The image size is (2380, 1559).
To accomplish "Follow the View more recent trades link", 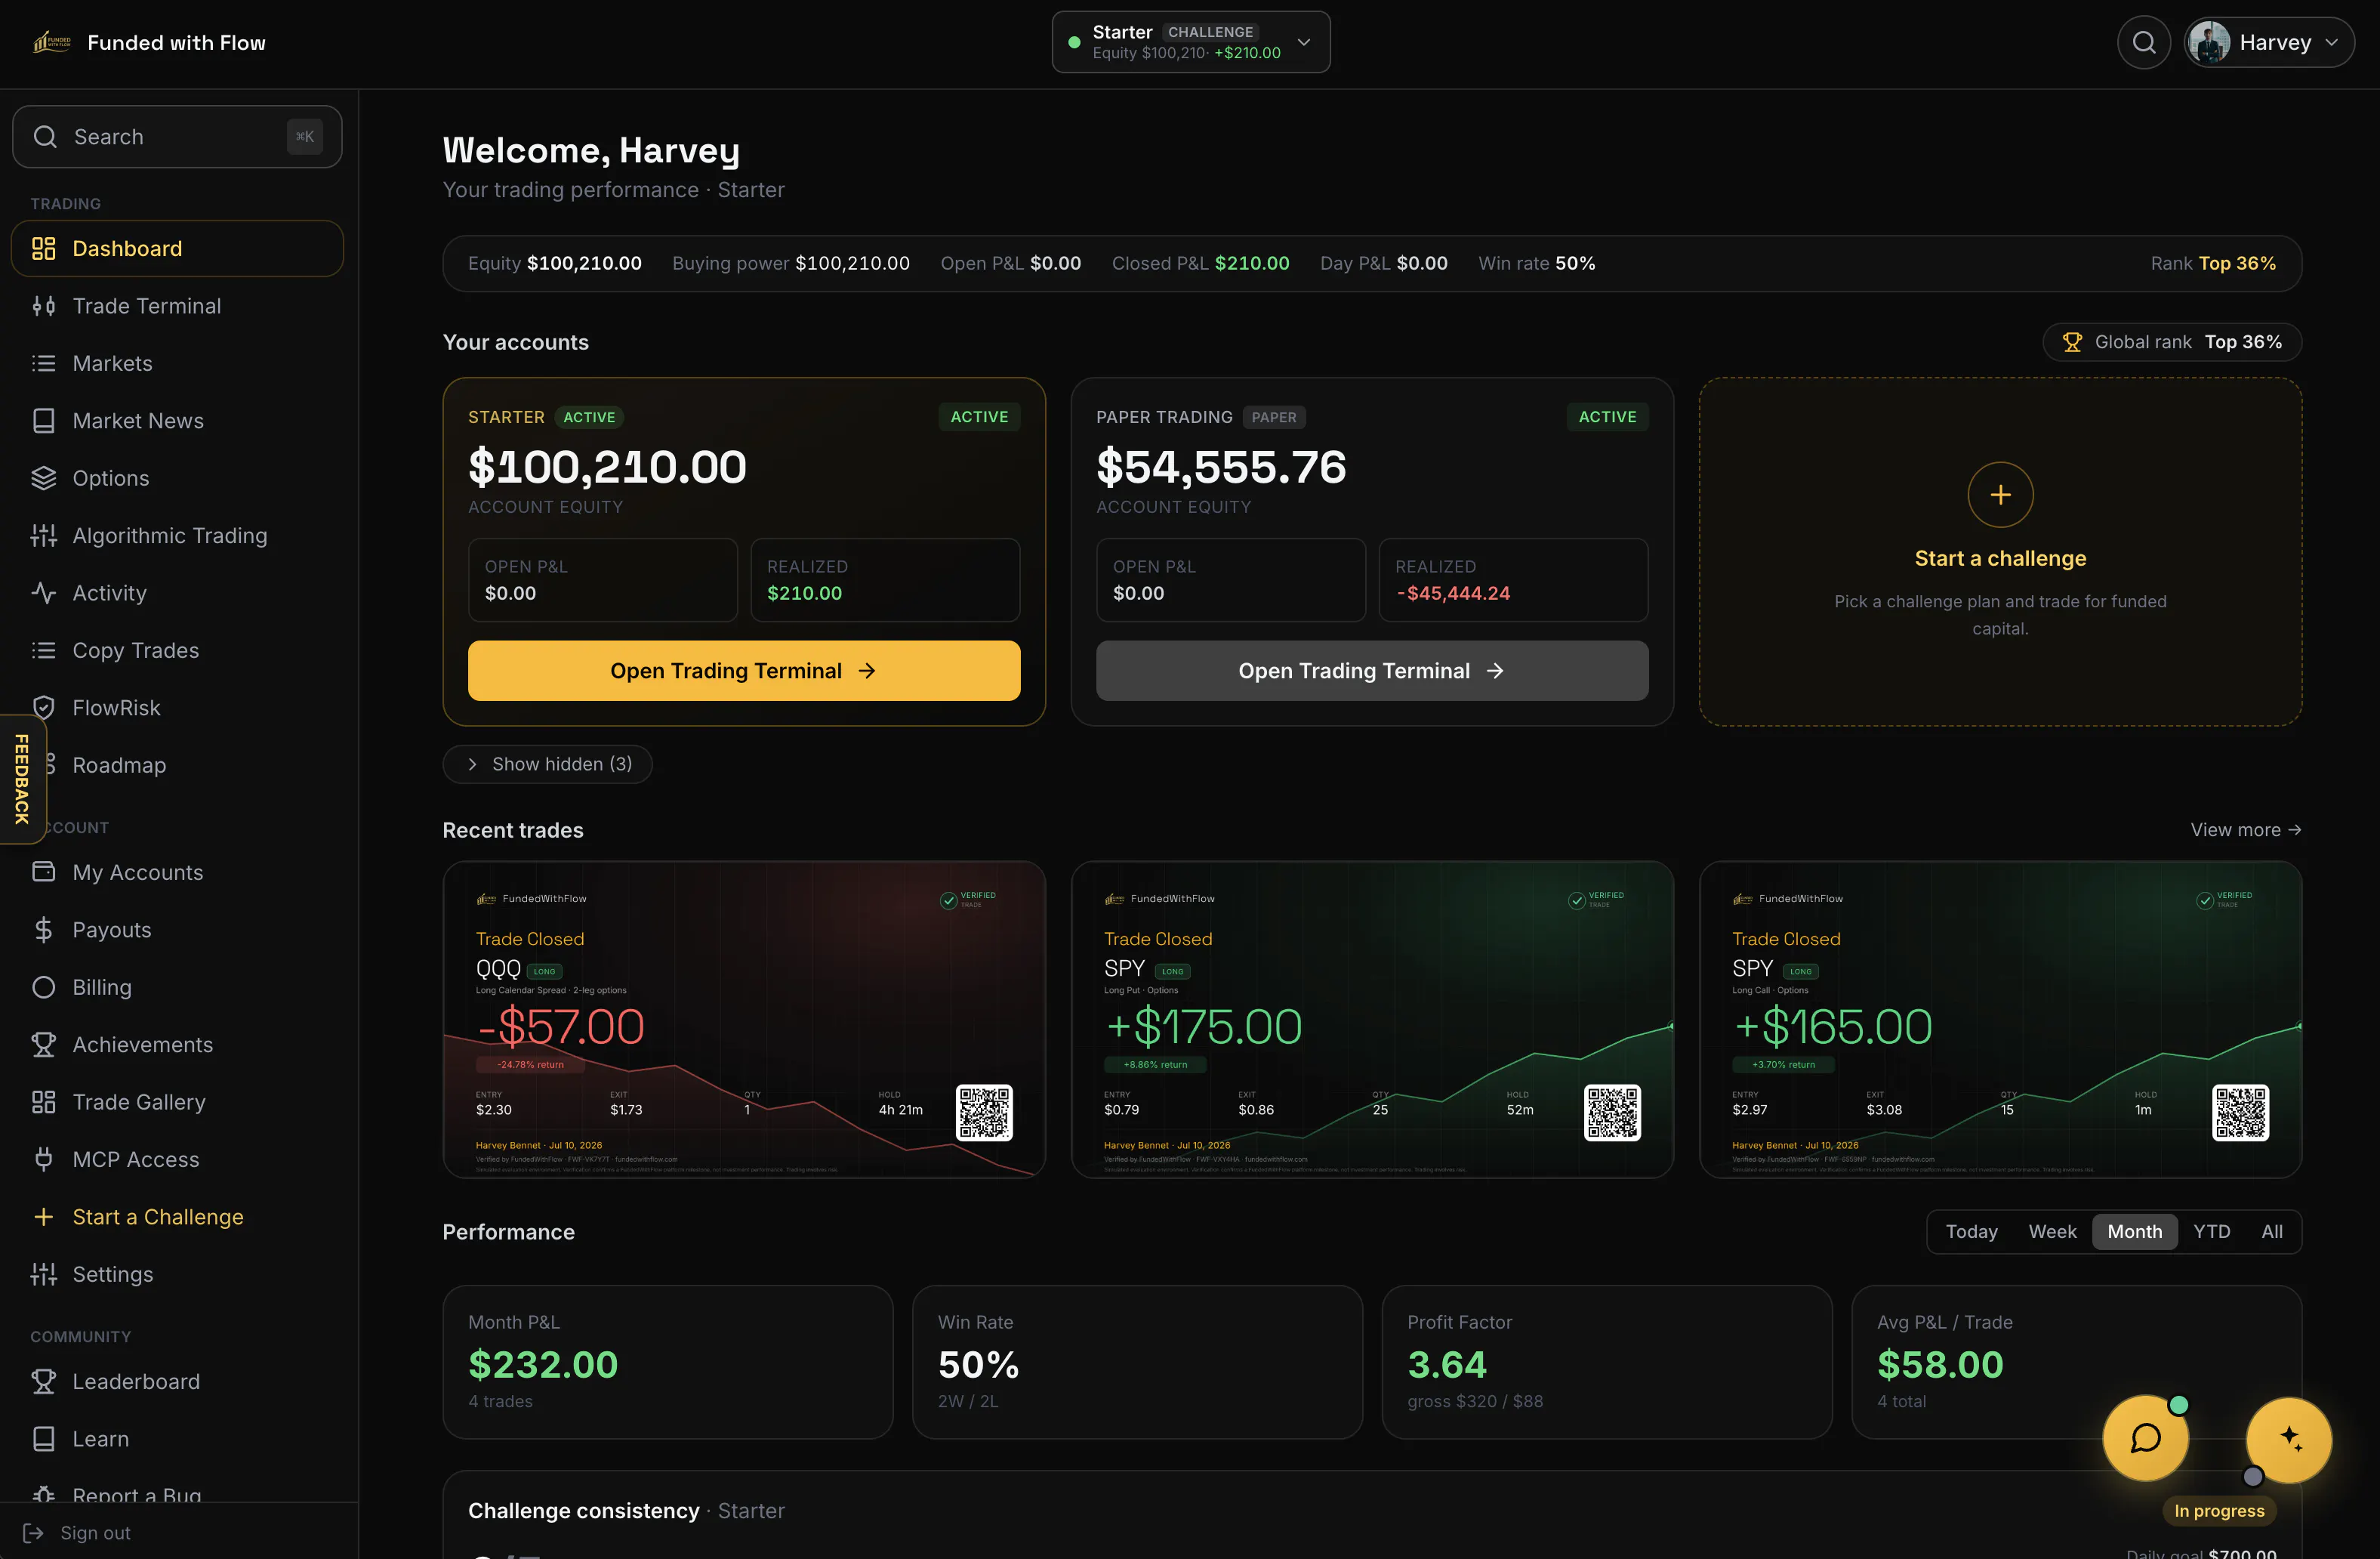I will click(2246, 829).
